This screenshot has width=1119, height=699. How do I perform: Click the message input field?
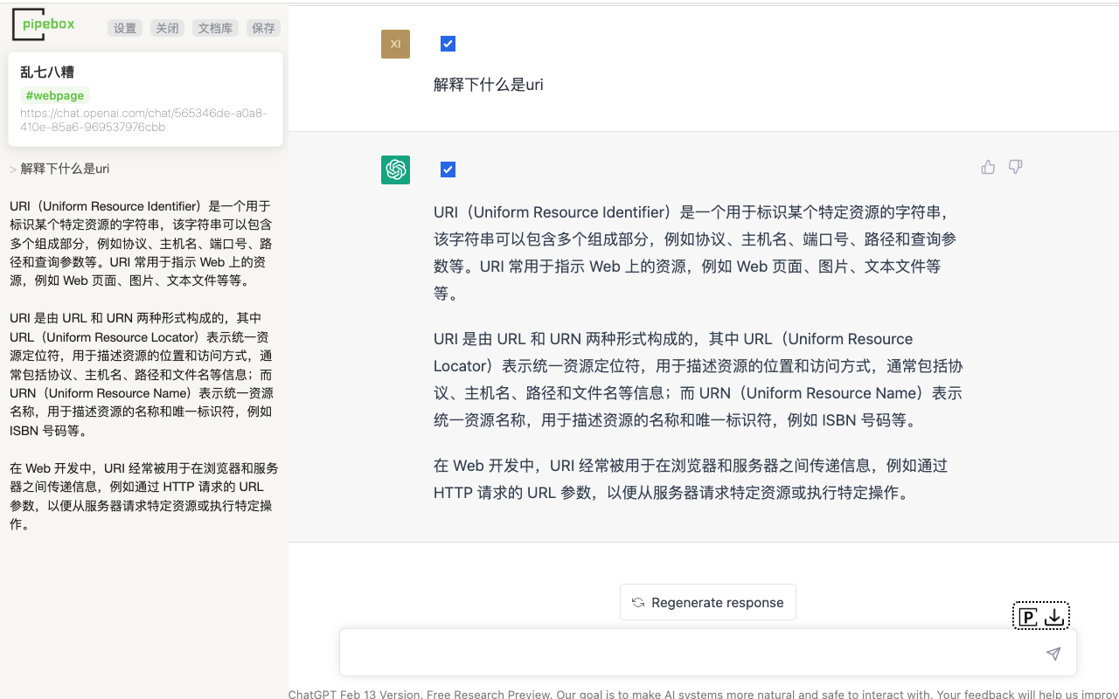691,652
